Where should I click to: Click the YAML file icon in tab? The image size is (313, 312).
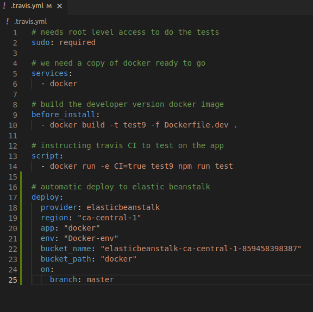tap(4, 5)
